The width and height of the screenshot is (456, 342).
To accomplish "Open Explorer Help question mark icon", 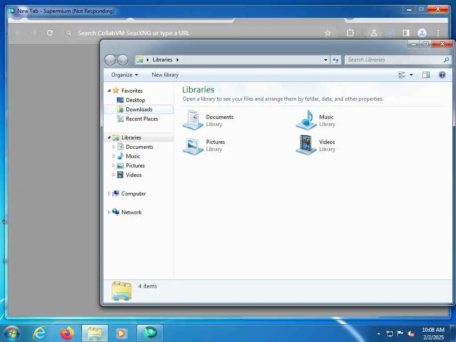I will [442, 75].
